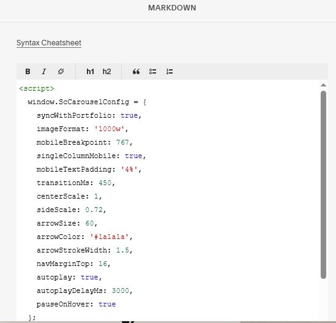Click the window.ScCarouselConfig line
The width and height of the screenshot is (336, 323).
coord(87,102)
